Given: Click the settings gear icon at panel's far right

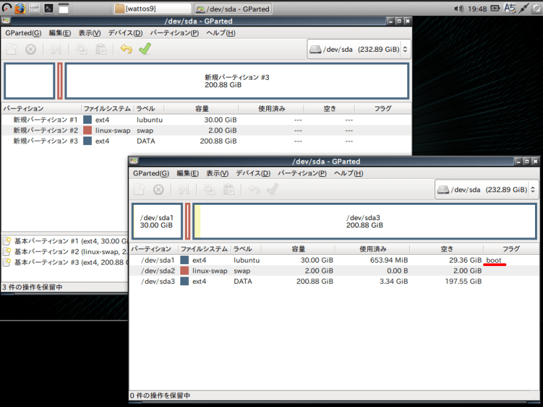Looking at the screenshot, I should [538, 8].
